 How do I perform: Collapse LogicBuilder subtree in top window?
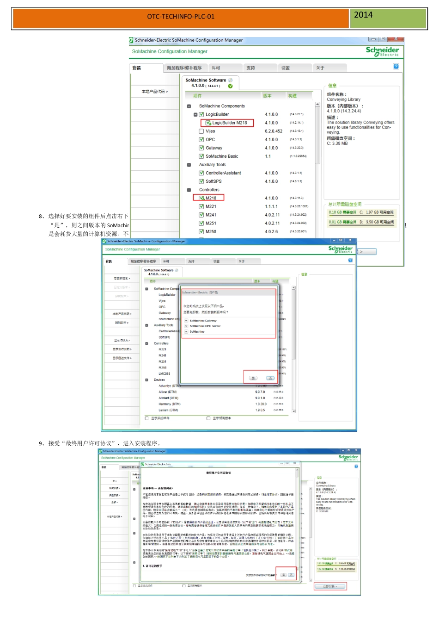click(195, 114)
